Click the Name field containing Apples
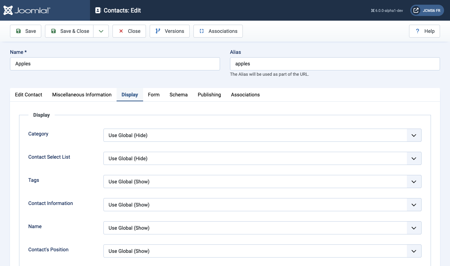Viewport: 450px width, 266px height. coord(115,64)
